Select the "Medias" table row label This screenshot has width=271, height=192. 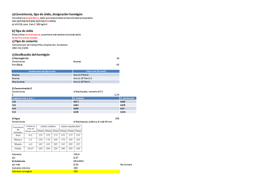[x=16, y=75]
